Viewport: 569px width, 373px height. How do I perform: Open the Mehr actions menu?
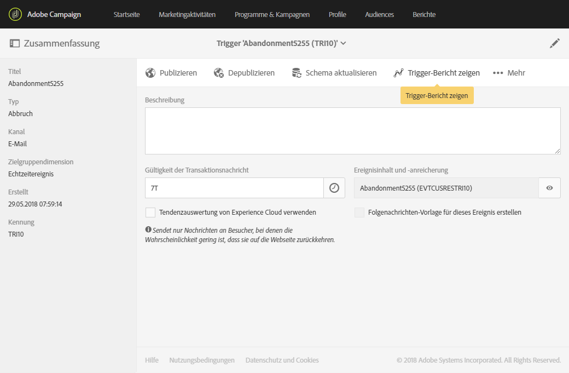click(509, 73)
